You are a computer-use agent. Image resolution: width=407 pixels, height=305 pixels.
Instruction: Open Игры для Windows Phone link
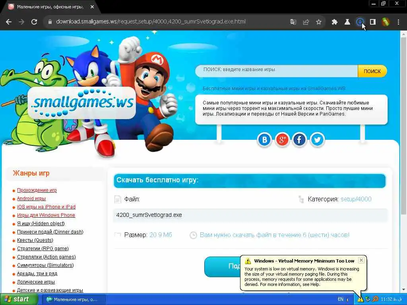point(46,215)
